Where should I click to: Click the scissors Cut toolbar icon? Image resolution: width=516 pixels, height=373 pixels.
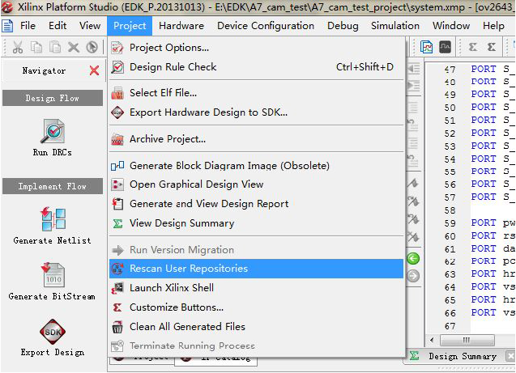pos(18,47)
